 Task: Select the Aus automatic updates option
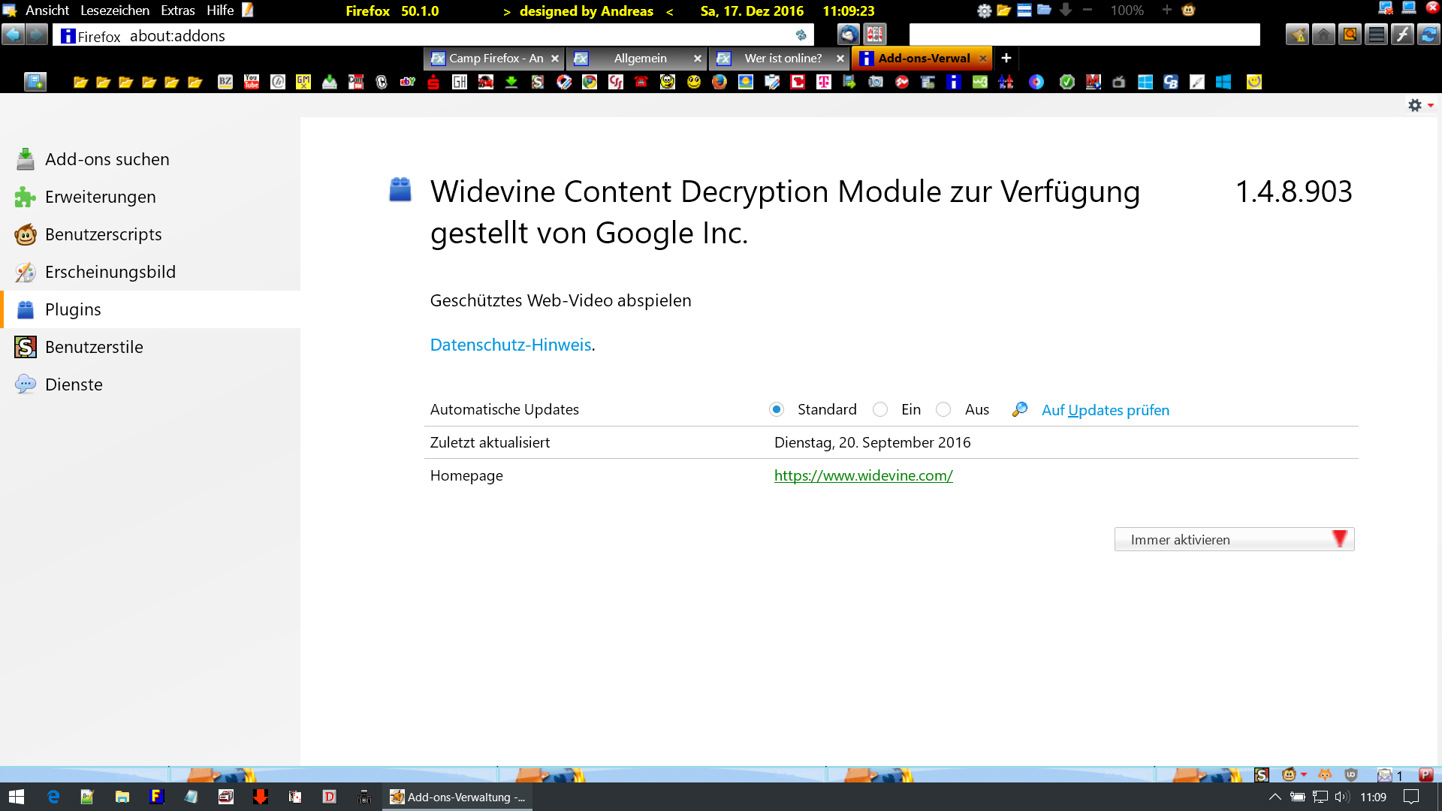pyautogui.click(x=943, y=409)
